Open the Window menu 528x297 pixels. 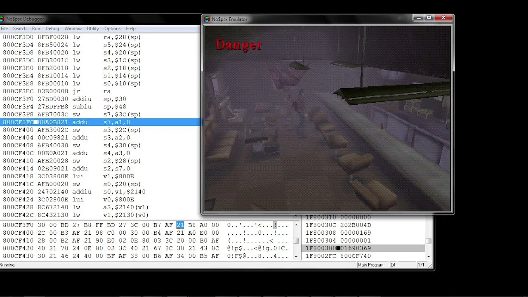73,28
